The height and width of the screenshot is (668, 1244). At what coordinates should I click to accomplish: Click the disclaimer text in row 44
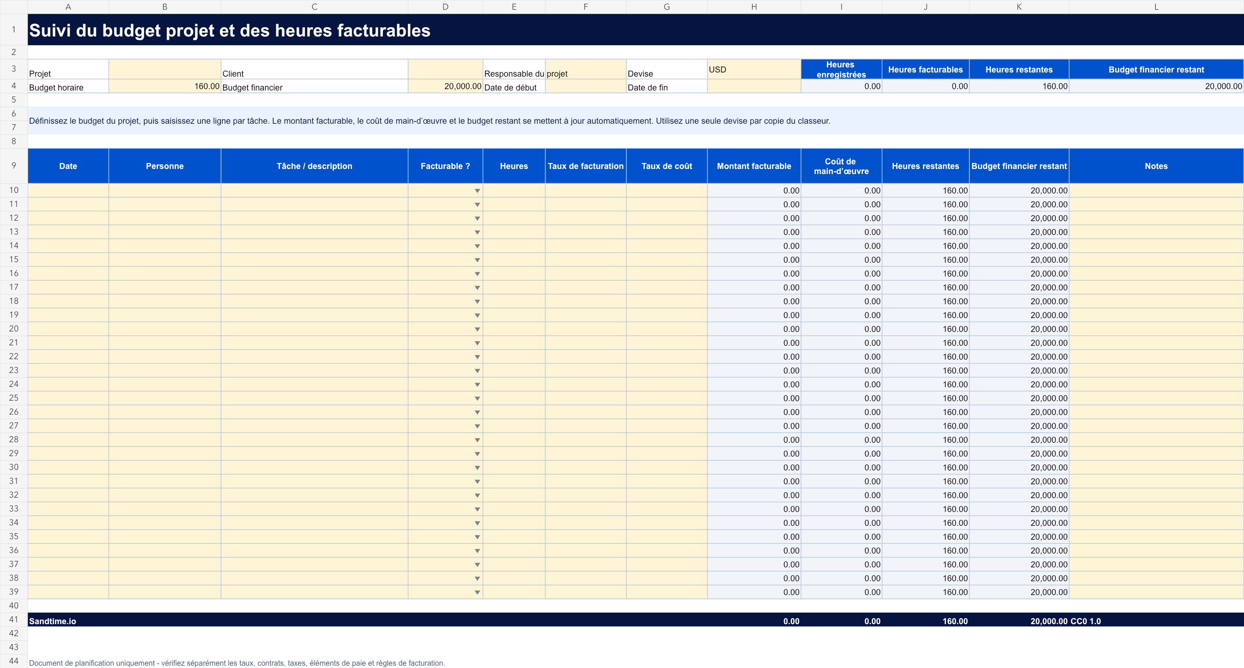237,662
